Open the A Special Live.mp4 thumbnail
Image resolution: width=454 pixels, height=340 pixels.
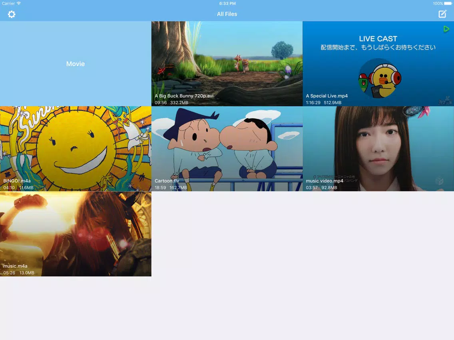(x=378, y=63)
